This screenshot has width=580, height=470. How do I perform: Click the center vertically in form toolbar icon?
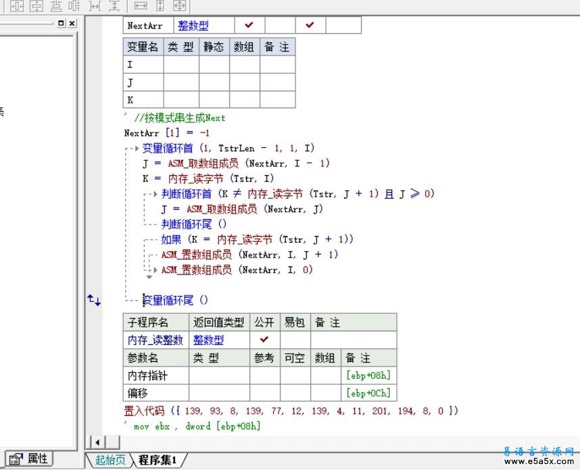pos(37,5)
